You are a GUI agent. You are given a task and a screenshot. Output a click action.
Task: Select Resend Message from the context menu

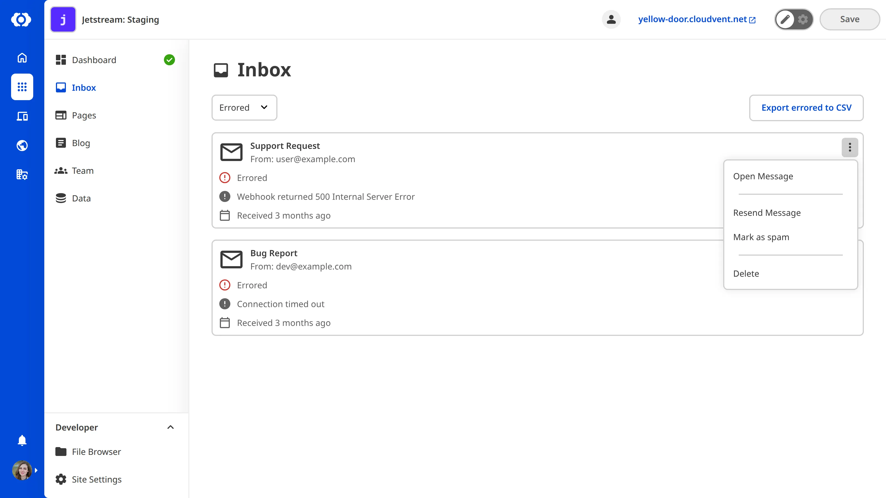(x=767, y=212)
